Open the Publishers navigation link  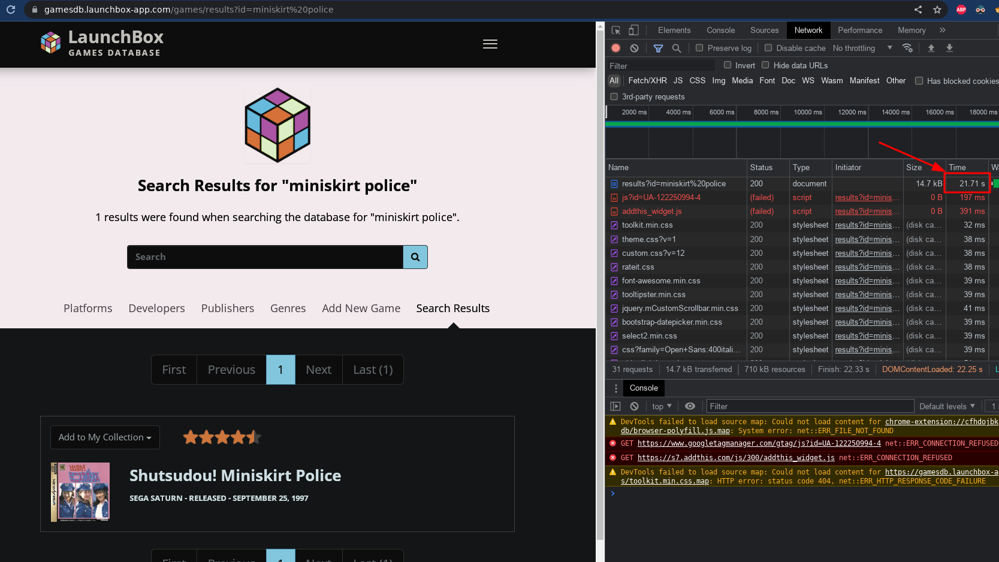tap(228, 308)
